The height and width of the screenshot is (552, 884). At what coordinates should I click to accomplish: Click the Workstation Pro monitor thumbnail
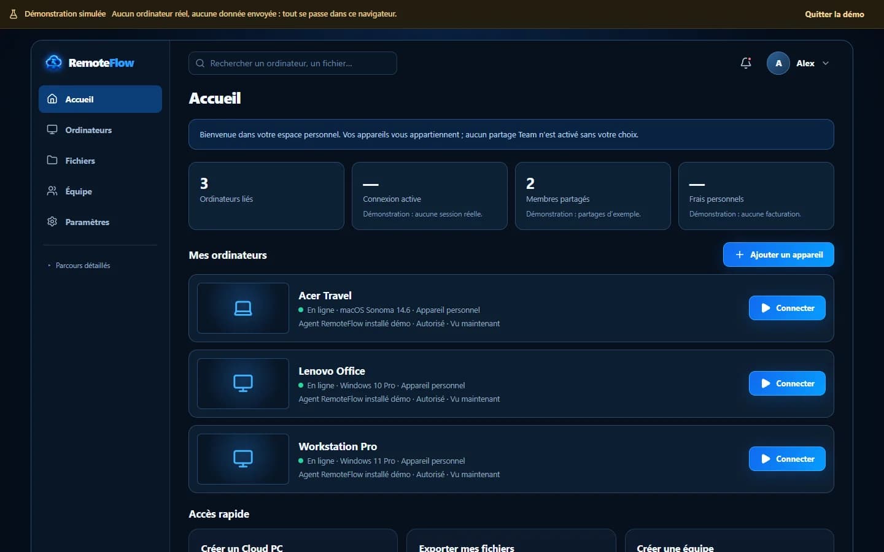(x=243, y=459)
